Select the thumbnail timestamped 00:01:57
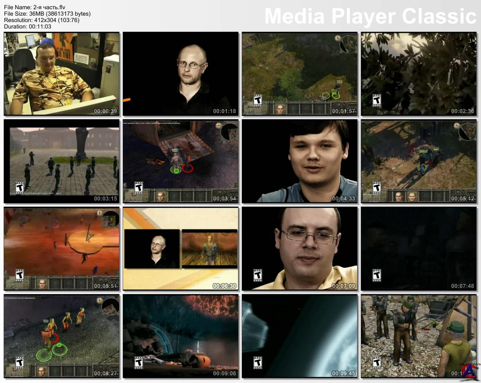 pos(299,74)
